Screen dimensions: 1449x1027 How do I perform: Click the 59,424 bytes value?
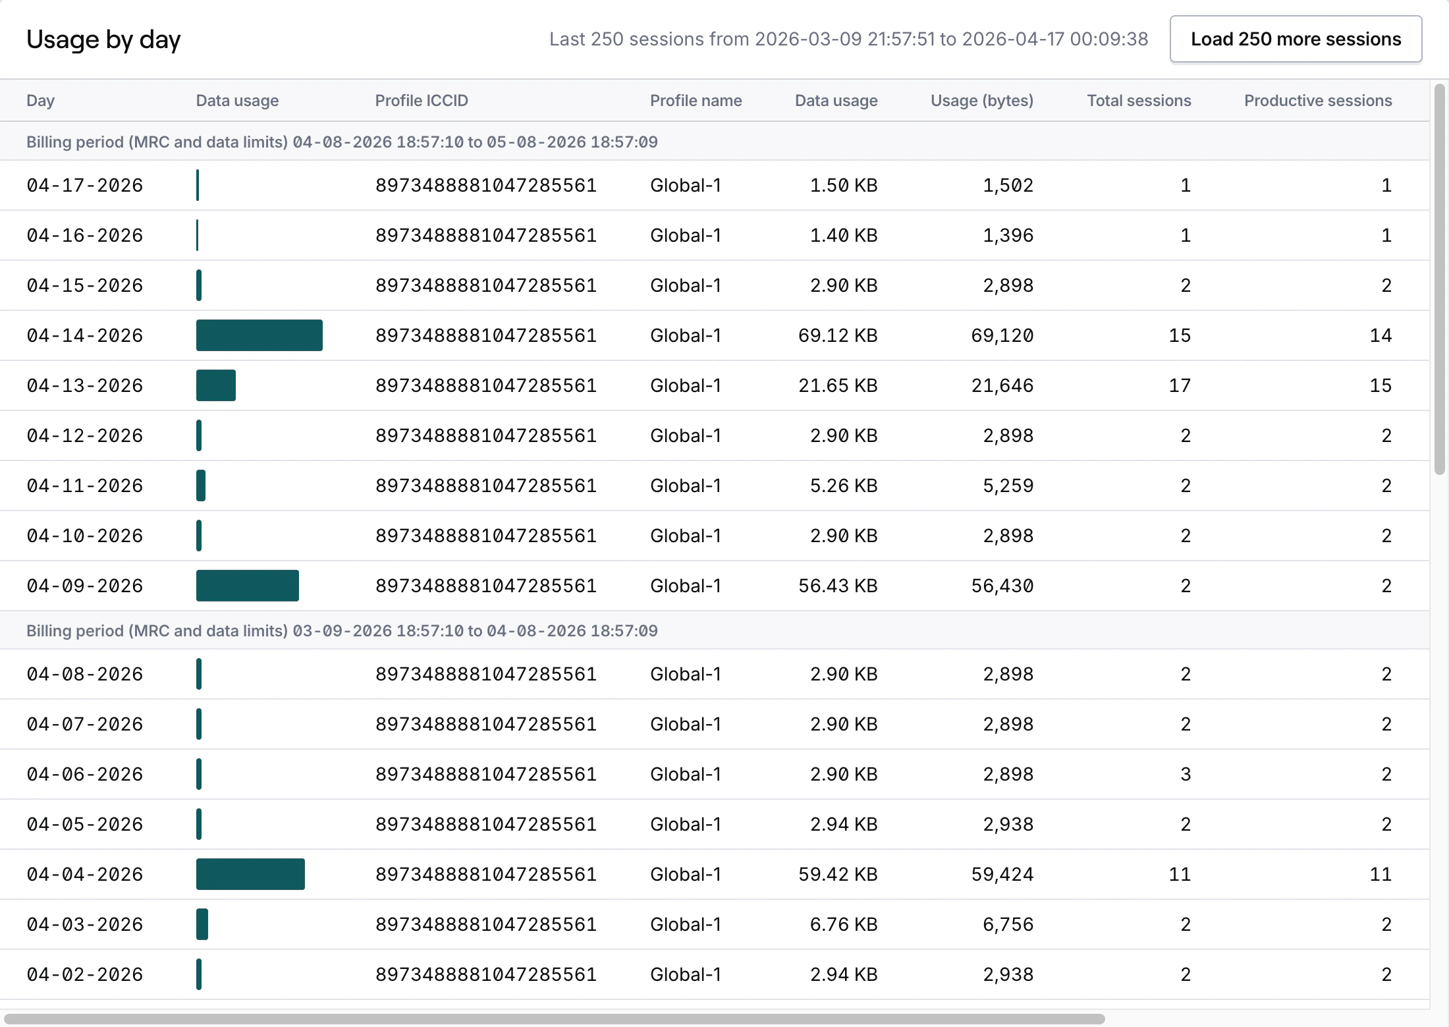pyautogui.click(x=1002, y=874)
